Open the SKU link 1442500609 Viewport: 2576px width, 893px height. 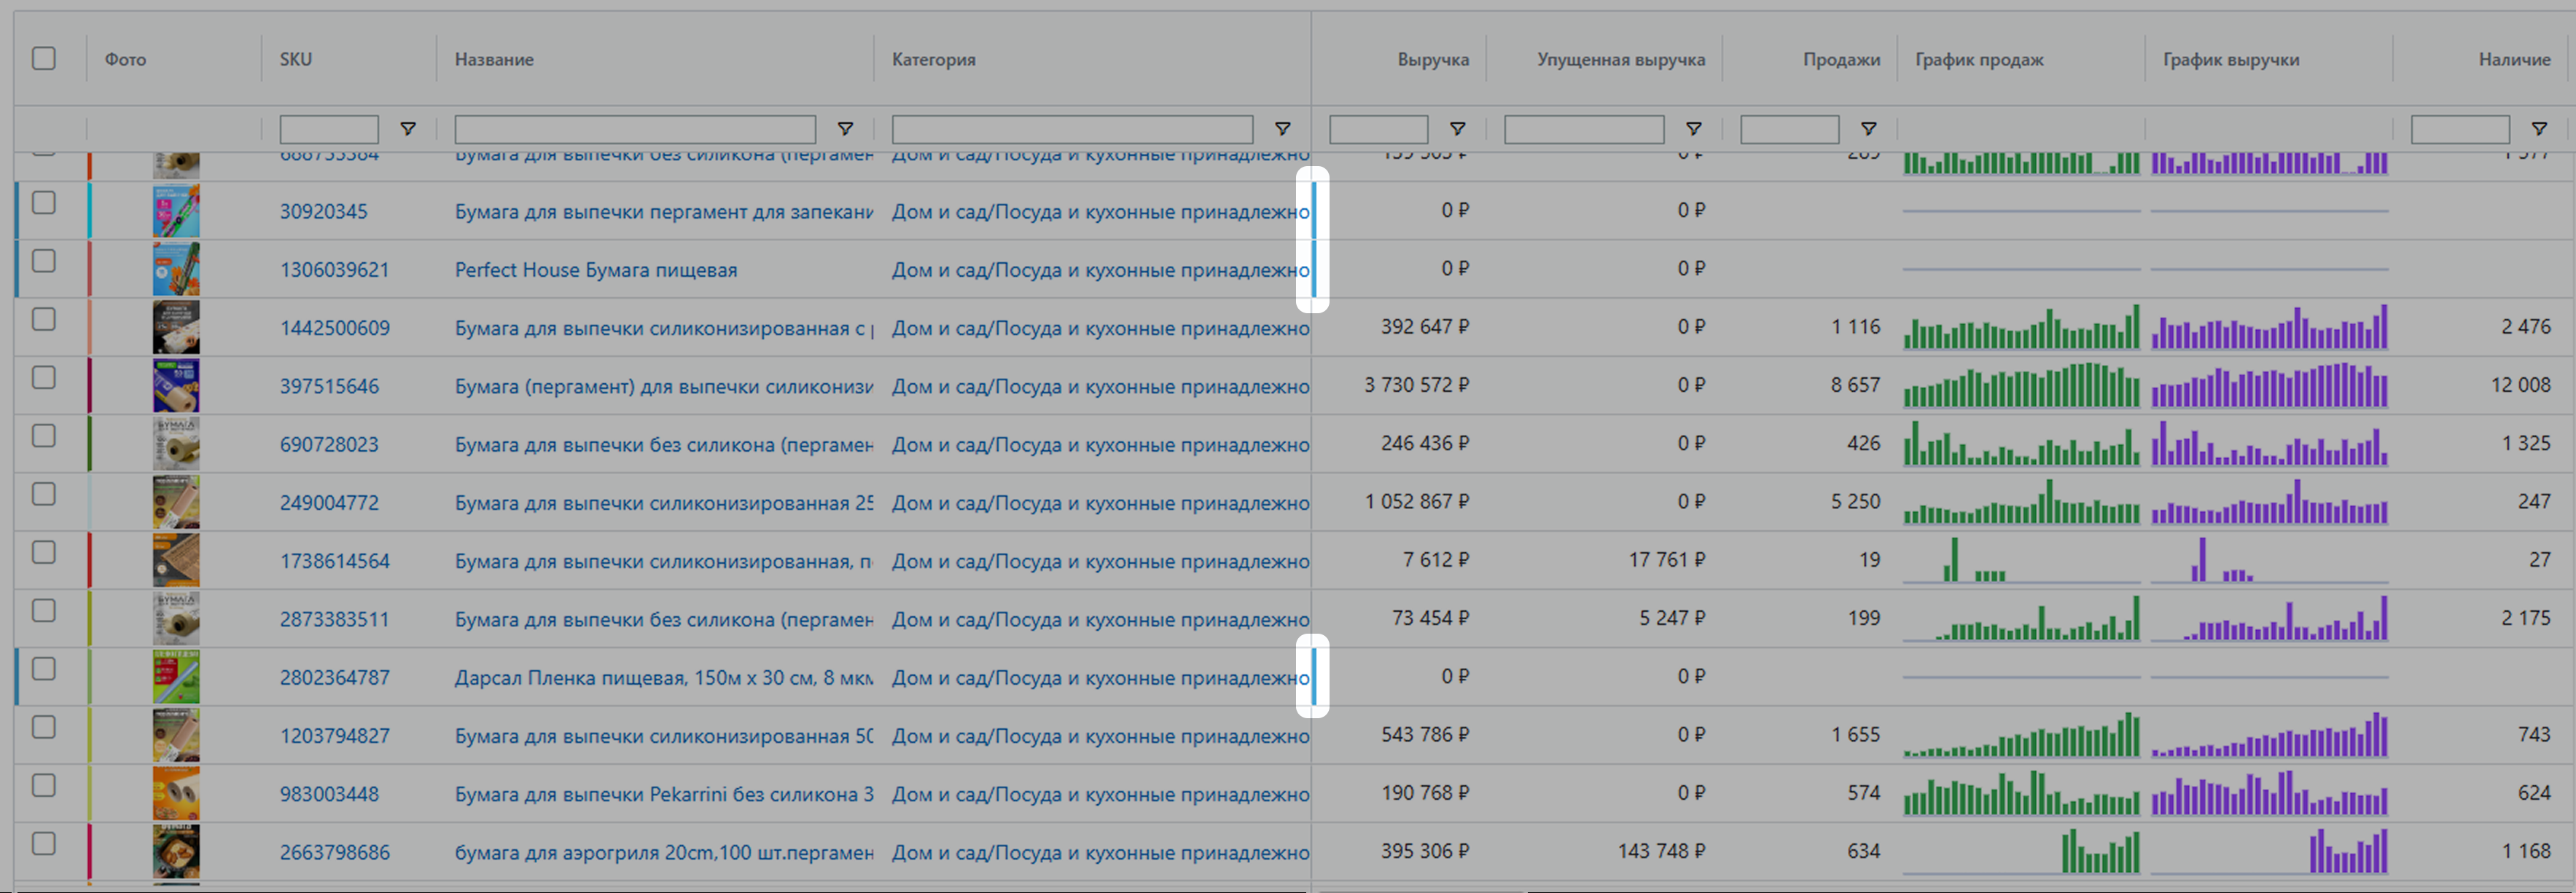click(x=334, y=328)
